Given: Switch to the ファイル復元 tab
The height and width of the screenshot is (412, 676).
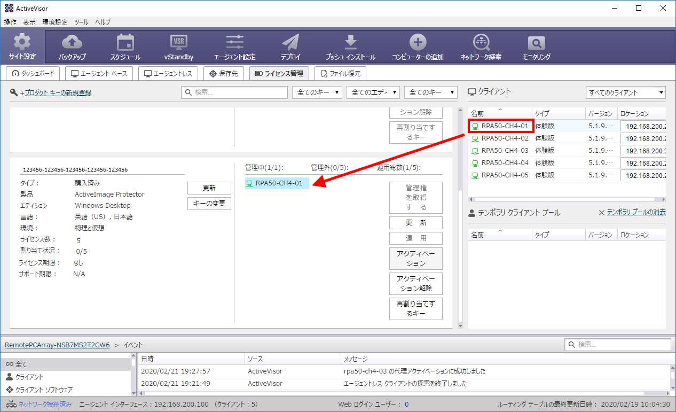Looking at the screenshot, I should tap(341, 74).
